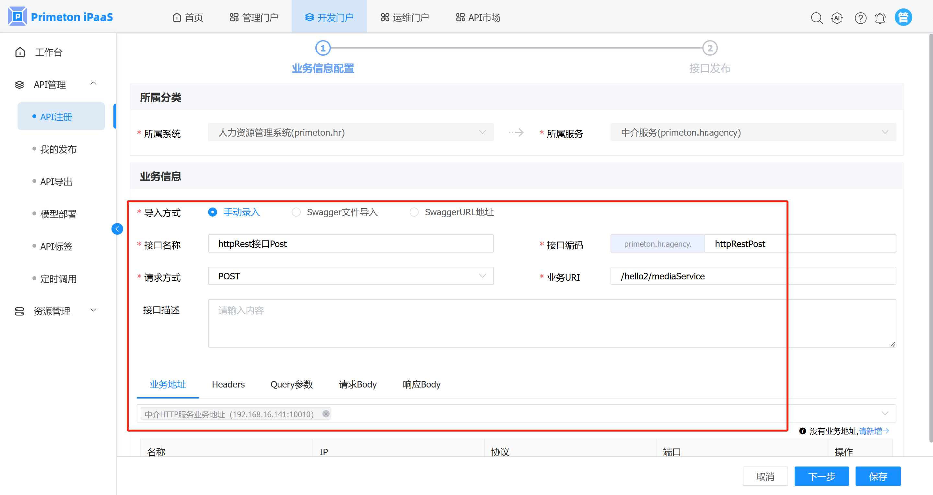This screenshot has height=495, width=933.
Task: Select the 手动录入 radio option
Action: coord(213,212)
